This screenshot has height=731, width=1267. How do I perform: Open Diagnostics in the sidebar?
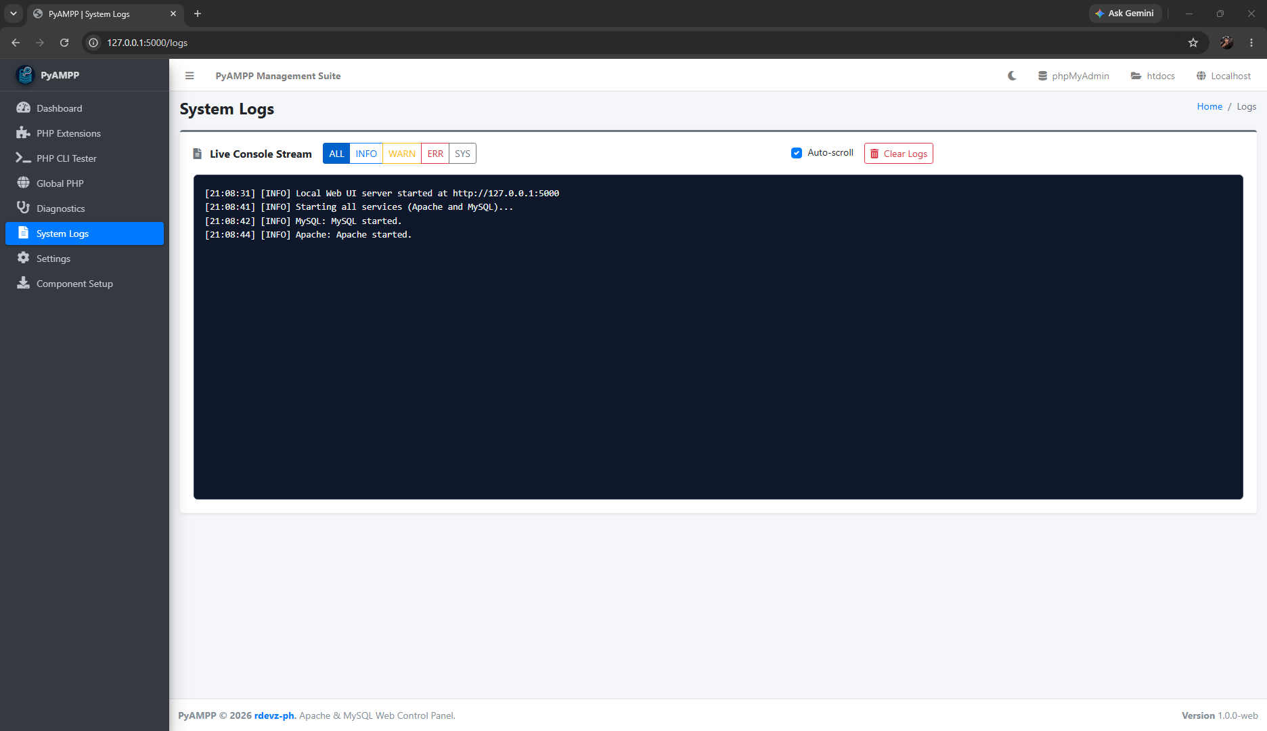coord(85,208)
